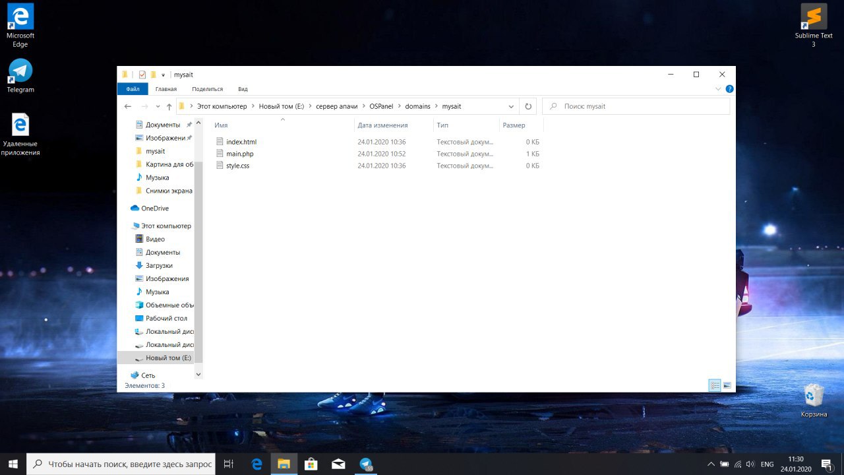This screenshot has width=844, height=475.
Task: Open volume control in system tray
Action: [x=750, y=464]
